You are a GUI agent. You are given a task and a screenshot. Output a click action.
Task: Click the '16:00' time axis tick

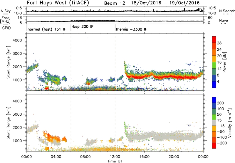pos(144,157)
